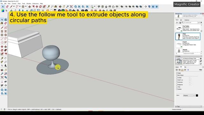Enable the Profiles checkbox
204x115 pixels.
177,78
